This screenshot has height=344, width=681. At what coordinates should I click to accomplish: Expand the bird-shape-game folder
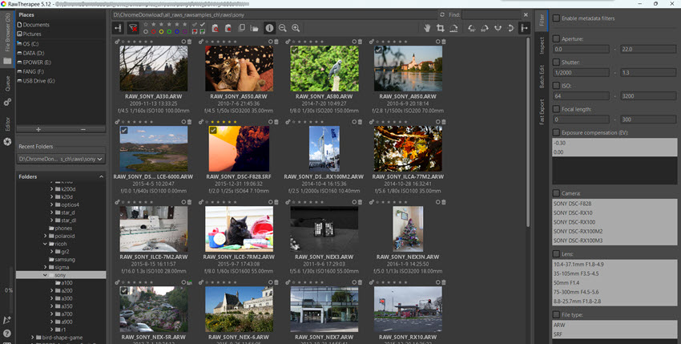pos(33,338)
